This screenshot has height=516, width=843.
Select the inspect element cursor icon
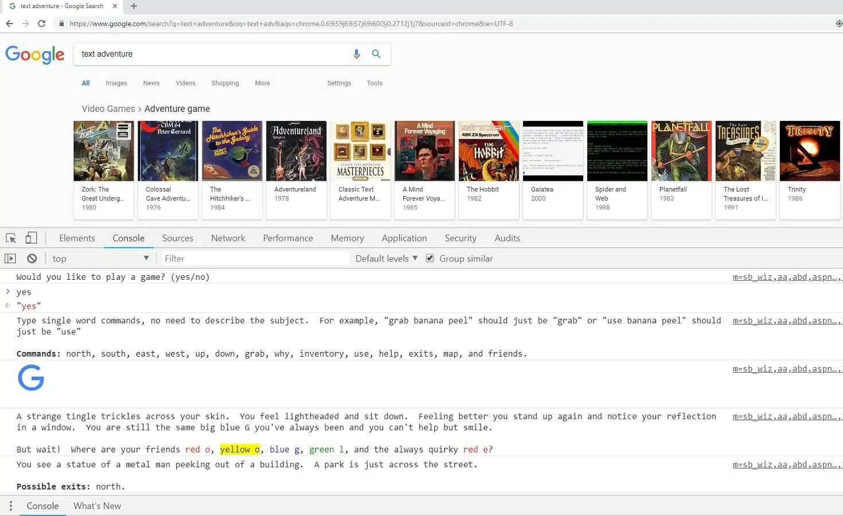pos(10,237)
